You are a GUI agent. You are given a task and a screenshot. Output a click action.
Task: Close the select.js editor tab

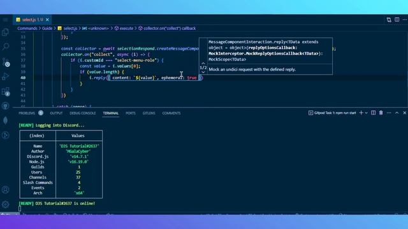click(x=47, y=20)
